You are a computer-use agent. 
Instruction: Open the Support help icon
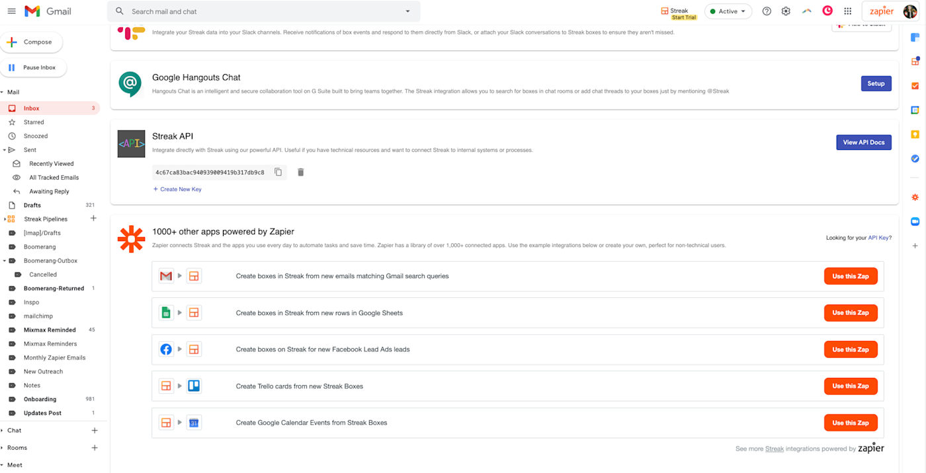767,11
